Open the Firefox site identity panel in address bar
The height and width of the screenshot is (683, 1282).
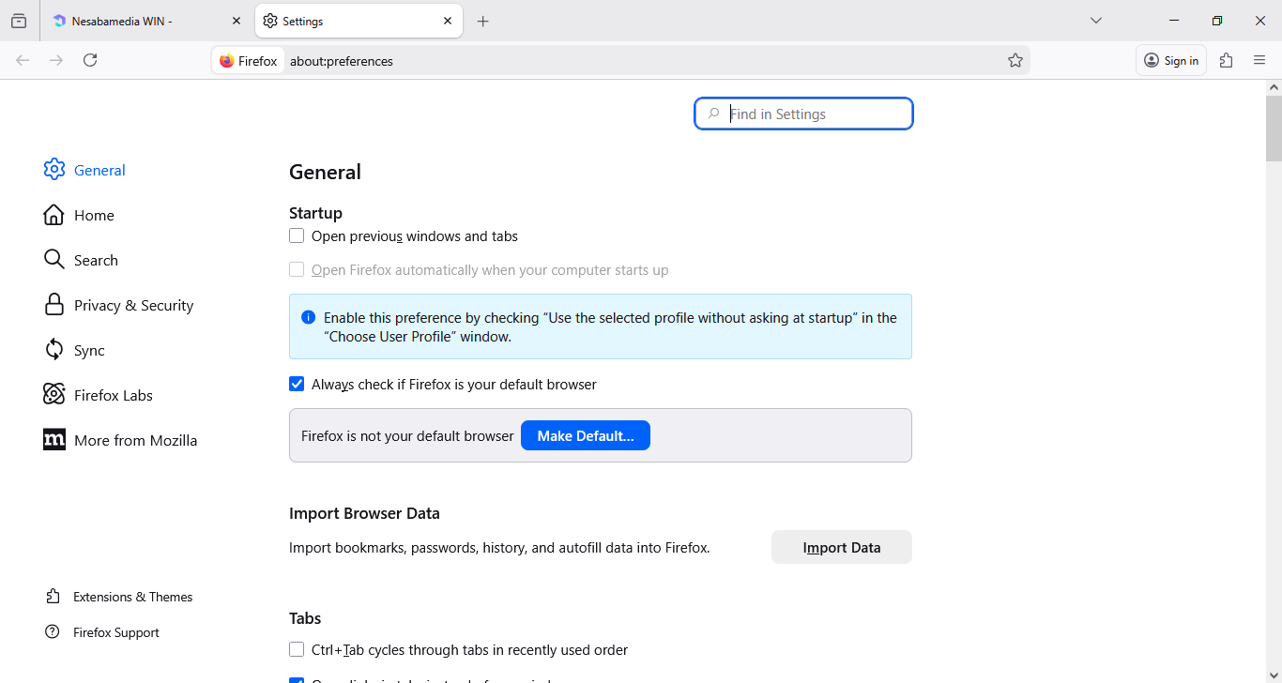[249, 61]
